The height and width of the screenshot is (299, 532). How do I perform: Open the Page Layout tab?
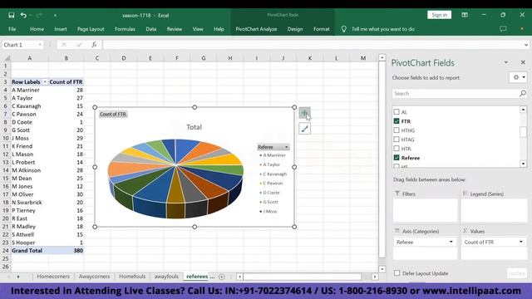point(91,29)
